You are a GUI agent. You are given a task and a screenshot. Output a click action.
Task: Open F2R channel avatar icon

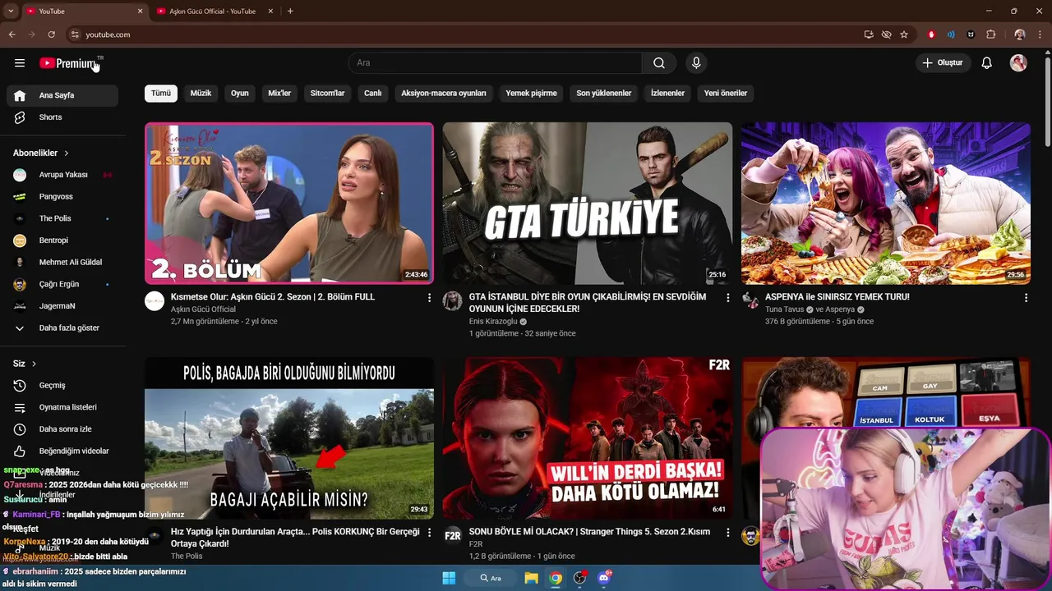point(453,536)
